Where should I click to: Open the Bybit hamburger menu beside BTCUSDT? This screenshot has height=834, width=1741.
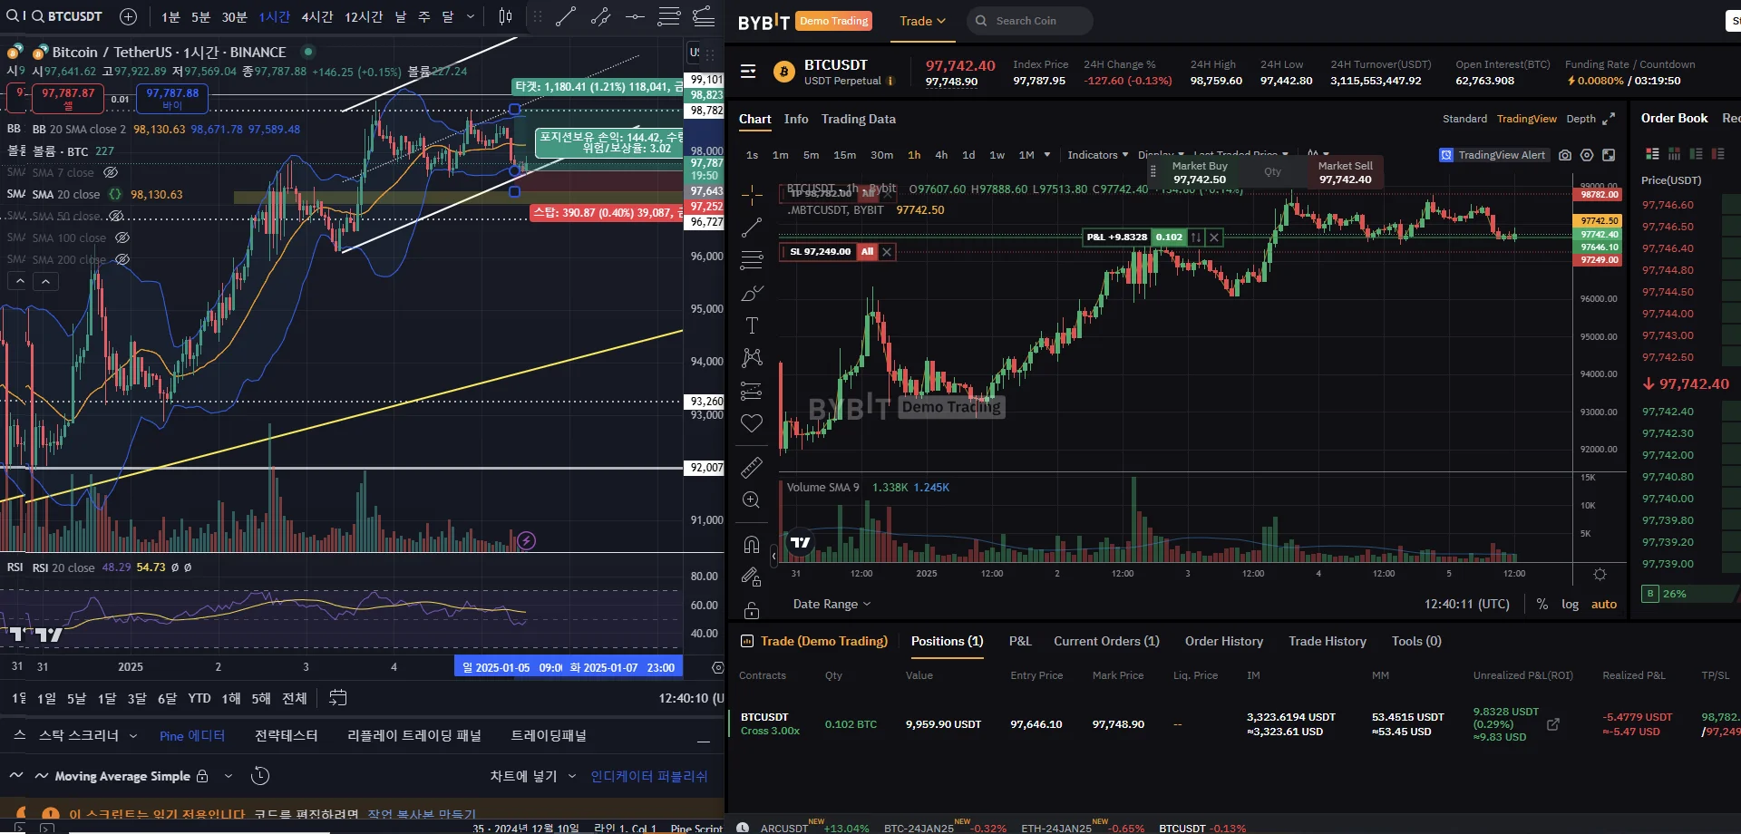[748, 72]
